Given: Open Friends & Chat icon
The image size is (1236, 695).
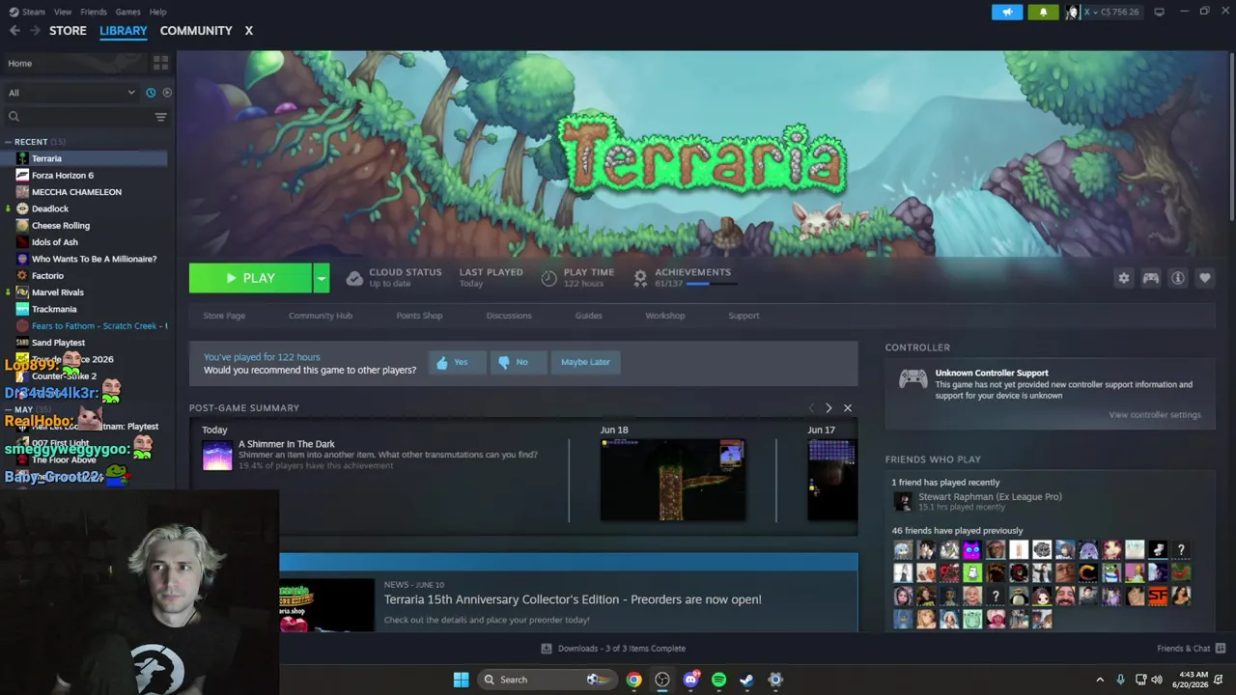Looking at the screenshot, I should point(1221,649).
